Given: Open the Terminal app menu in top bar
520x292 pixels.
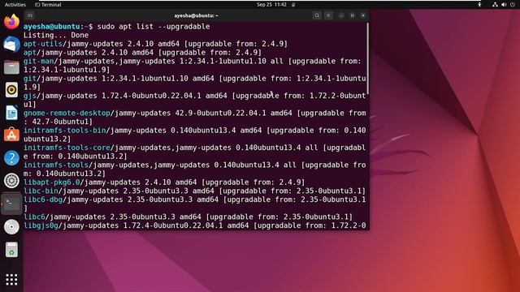Looking at the screenshot, I should [48, 5].
